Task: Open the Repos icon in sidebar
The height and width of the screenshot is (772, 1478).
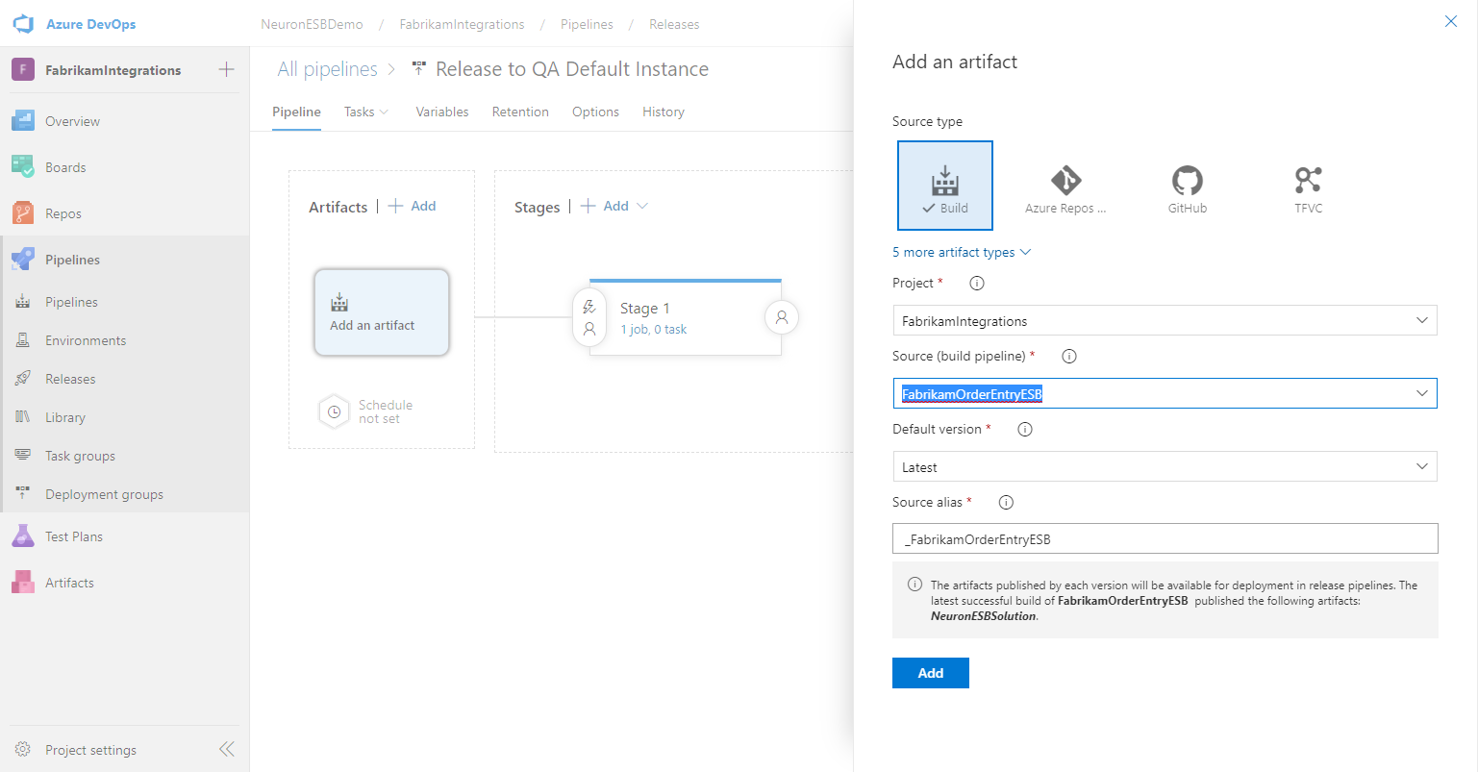Action: 23,213
